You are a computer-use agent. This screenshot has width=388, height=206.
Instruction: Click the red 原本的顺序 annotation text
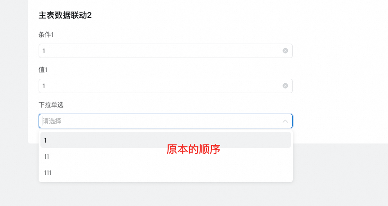tap(193, 149)
